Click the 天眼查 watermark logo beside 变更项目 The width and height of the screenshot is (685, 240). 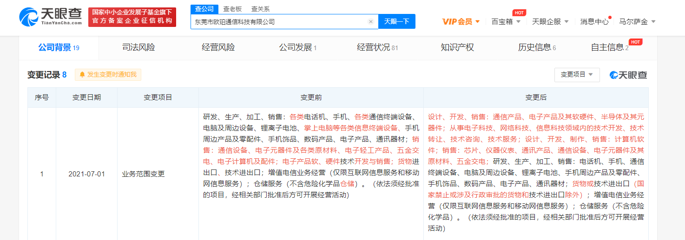[628, 75]
